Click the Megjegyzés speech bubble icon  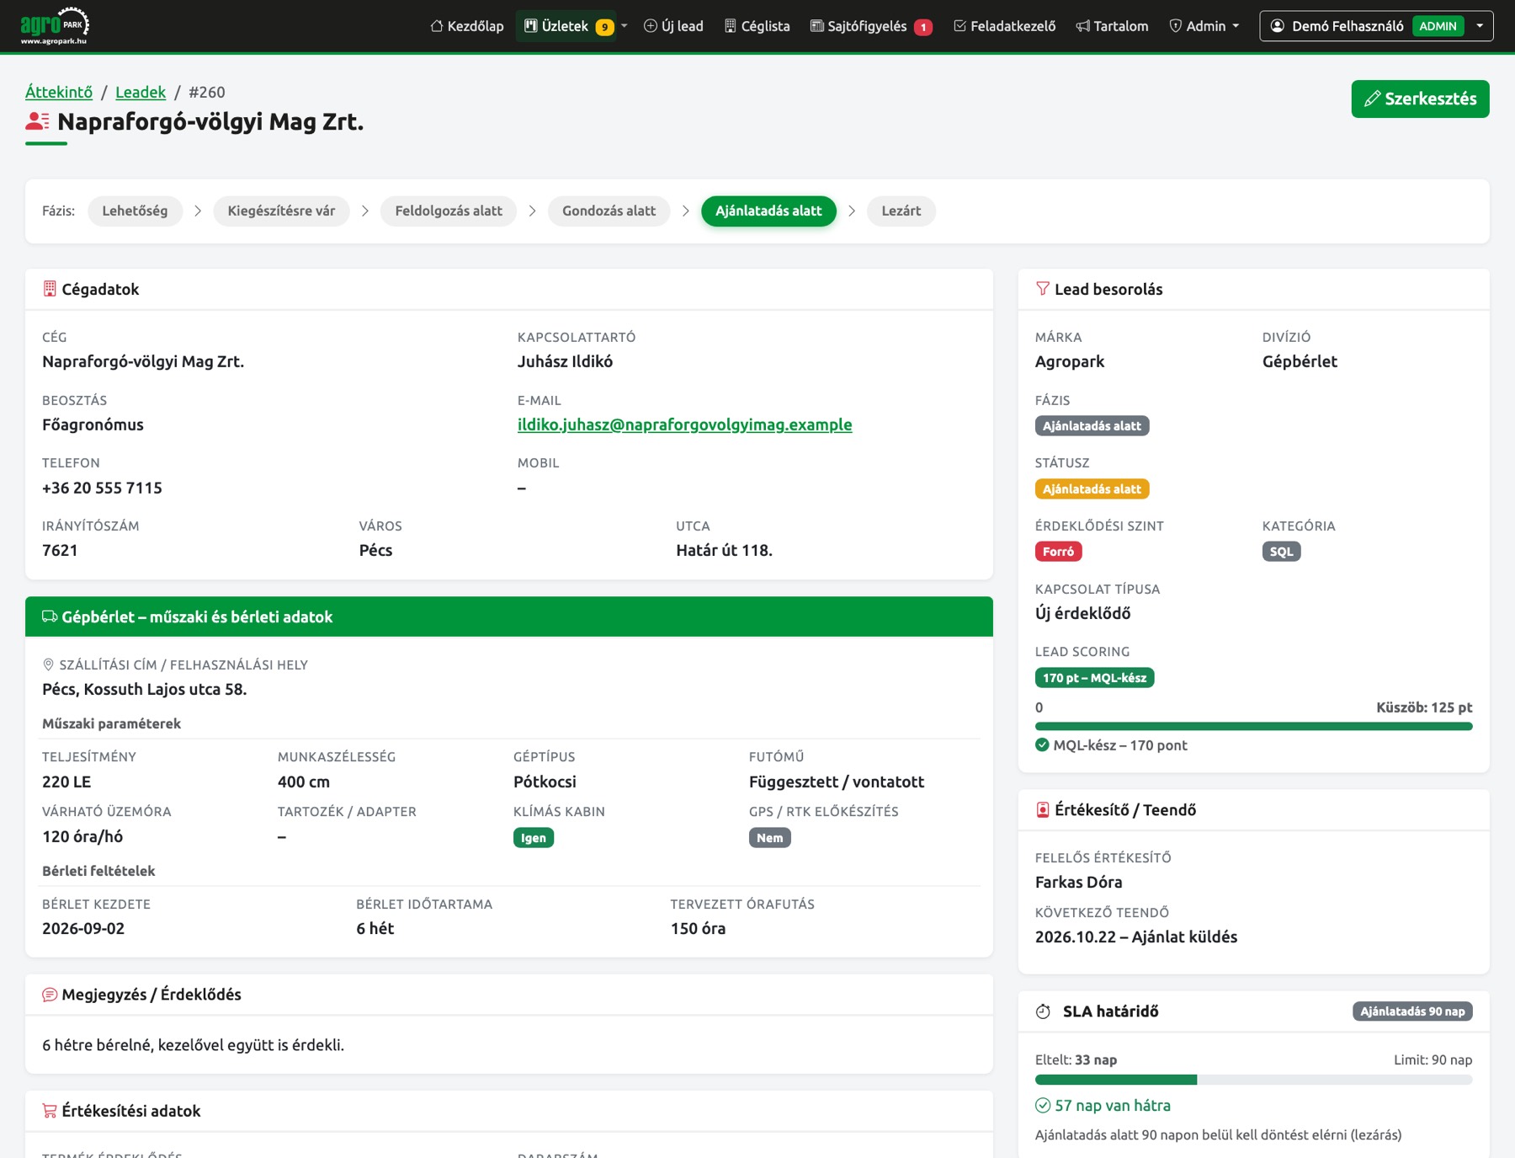click(50, 995)
